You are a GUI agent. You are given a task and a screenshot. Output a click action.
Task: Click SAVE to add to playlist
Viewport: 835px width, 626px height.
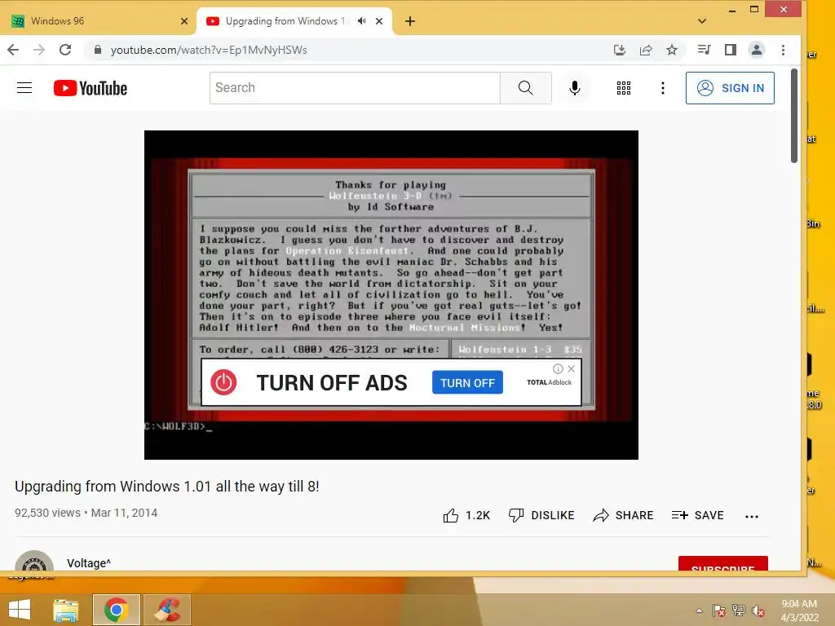point(698,515)
